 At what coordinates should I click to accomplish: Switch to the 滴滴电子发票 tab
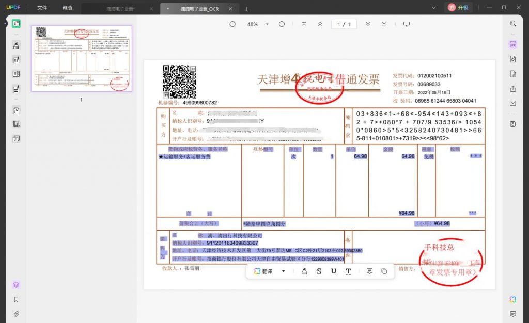click(120, 9)
